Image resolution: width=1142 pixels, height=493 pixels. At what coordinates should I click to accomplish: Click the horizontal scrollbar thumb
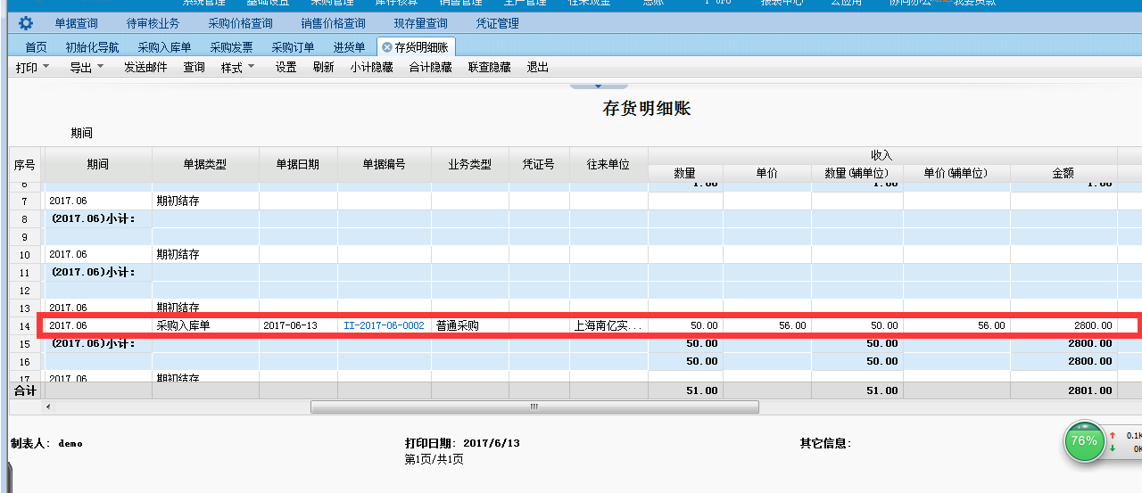534,407
